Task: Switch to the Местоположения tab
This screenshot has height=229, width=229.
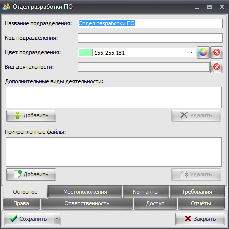Action: [85, 192]
